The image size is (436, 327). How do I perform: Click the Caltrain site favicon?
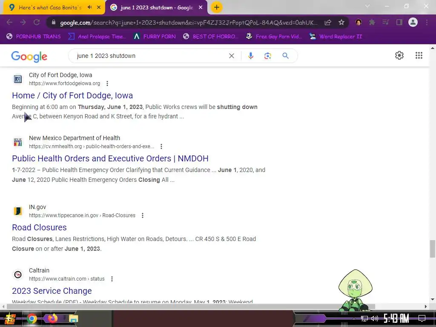point(18,275)
